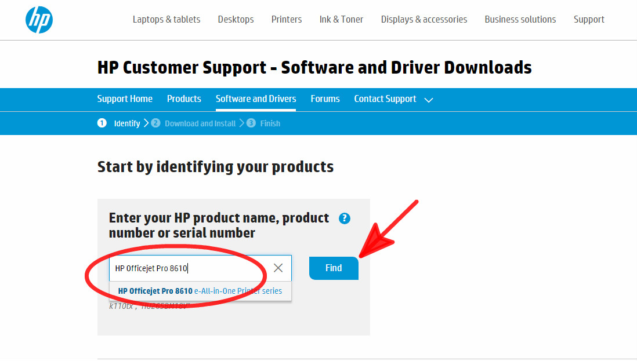Open Laptops & tablets menu
The width and height of the screenshot is (637, 361).
tap(167, 20)
